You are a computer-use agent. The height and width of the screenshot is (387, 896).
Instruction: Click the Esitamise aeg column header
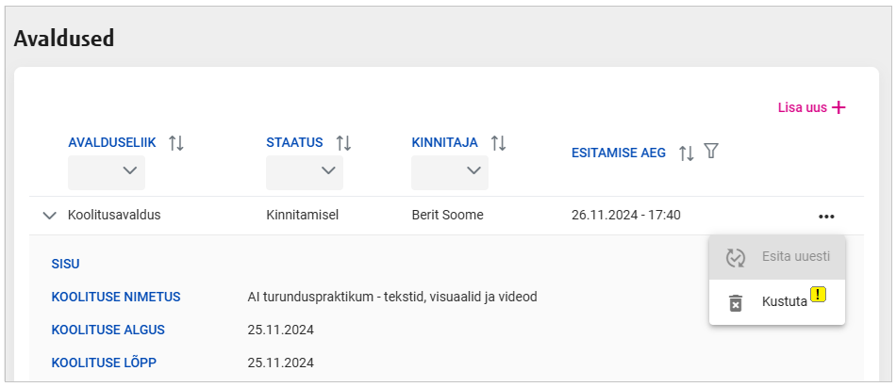coord(618,153)
